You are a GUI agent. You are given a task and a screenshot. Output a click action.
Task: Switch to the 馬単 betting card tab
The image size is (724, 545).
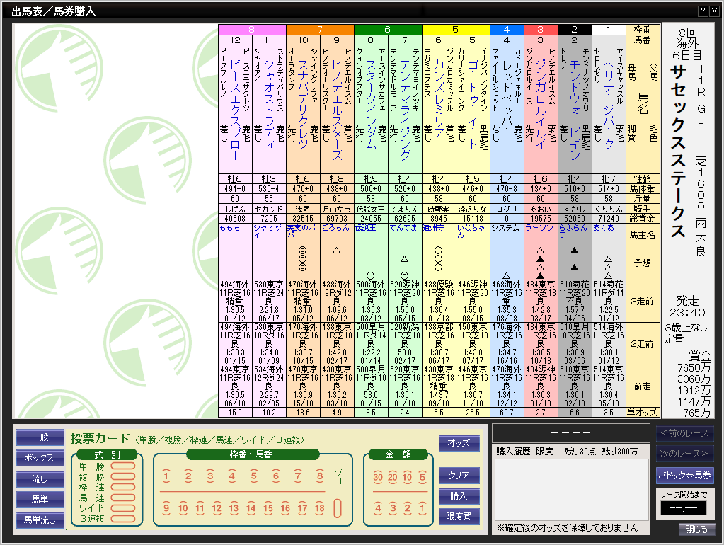point(40,499)
